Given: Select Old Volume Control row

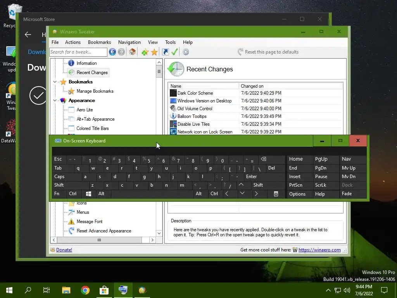Looking at the screenshot, I should point(255,109).
